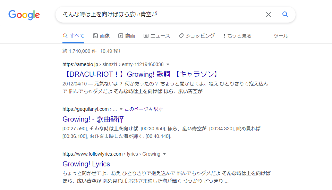
Task: Click the news tab icon
Action: tap(146, 36)
